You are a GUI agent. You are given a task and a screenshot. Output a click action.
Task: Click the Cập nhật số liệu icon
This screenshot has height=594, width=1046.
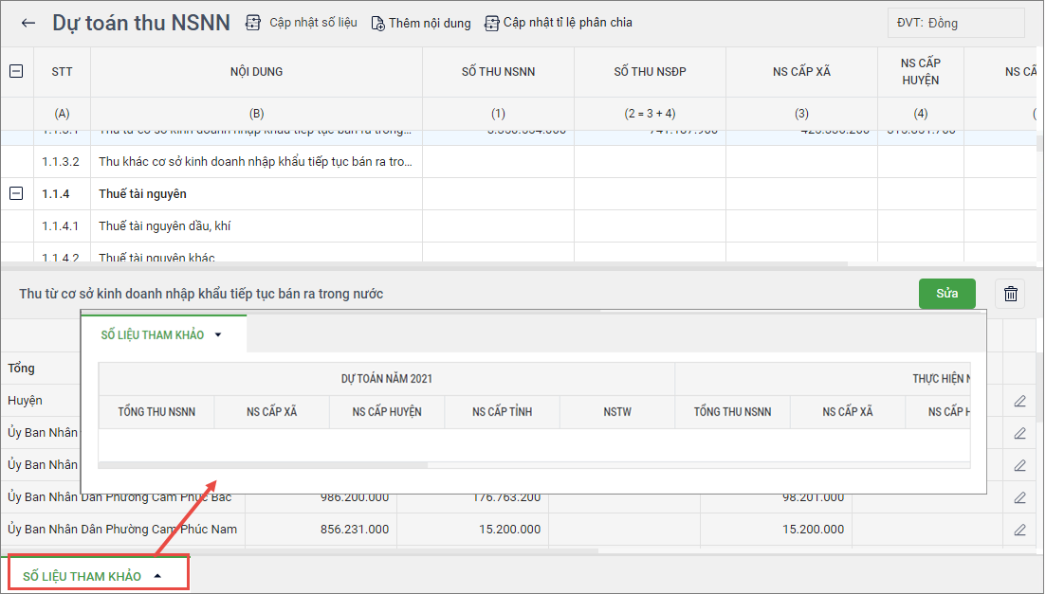coord(253,23)
